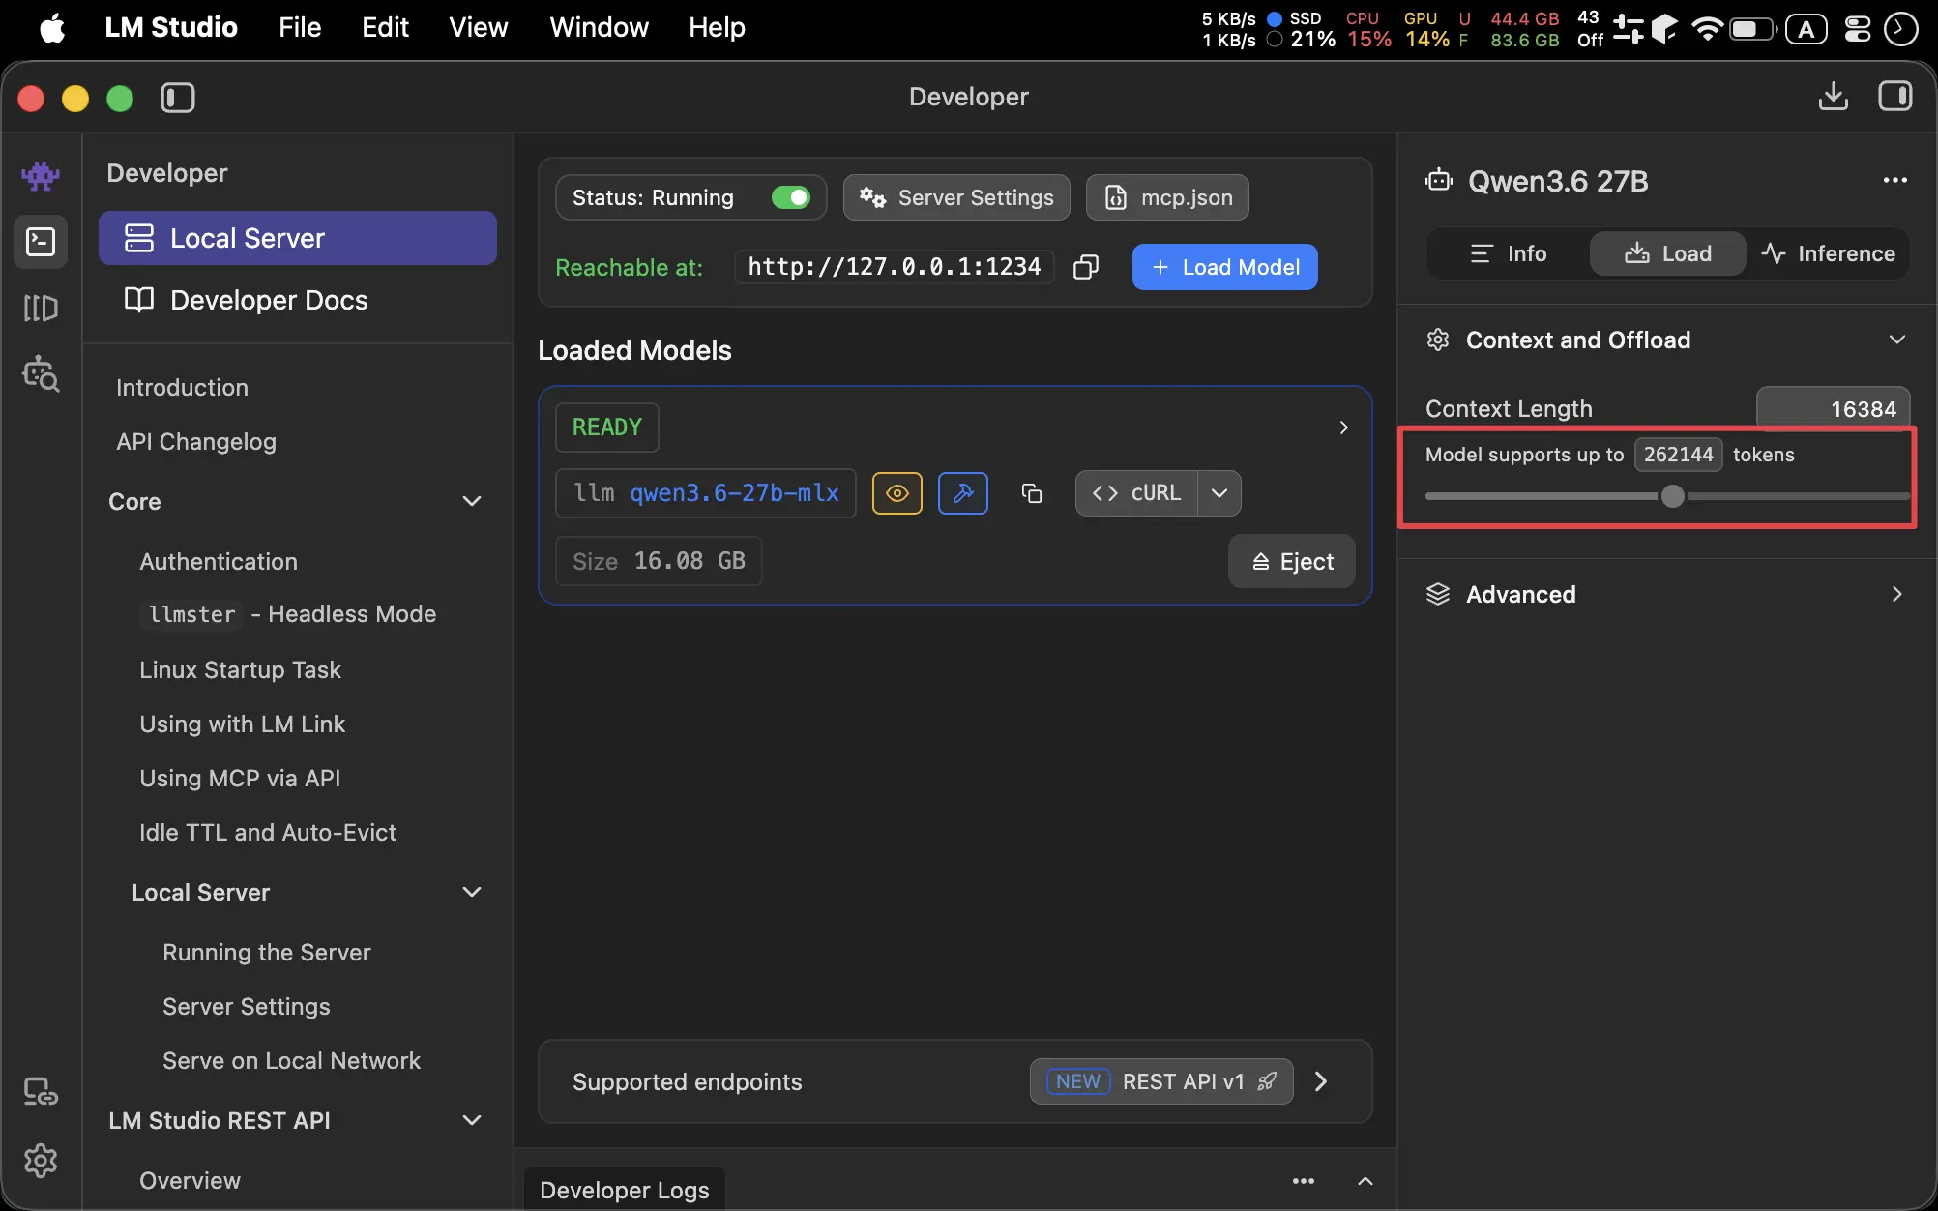Viewport: 1938px width, 1211px height.
Task: Select the Developer terminal icon in sidebar
Action: point(41,242)
